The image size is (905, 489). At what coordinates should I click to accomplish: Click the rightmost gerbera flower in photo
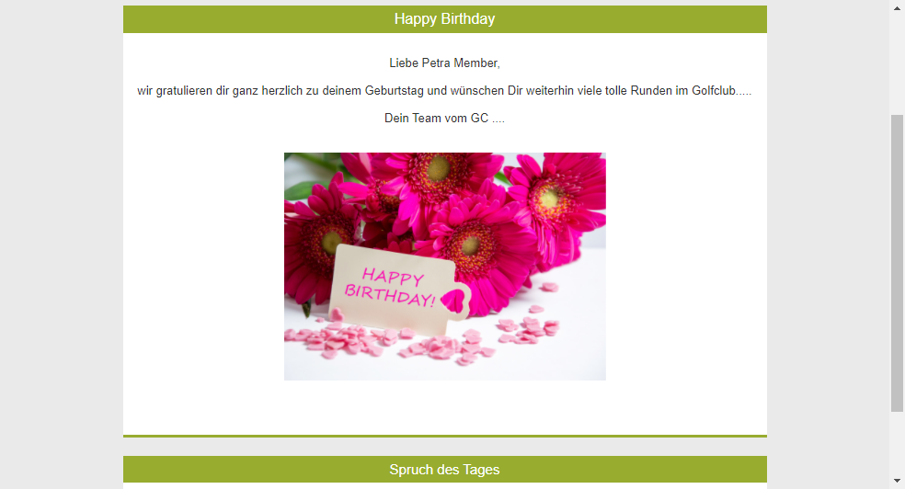pos(554,202)
